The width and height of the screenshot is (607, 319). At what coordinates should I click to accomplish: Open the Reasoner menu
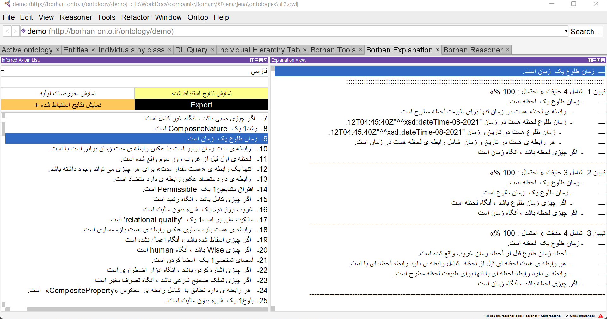tap(76, 17)
